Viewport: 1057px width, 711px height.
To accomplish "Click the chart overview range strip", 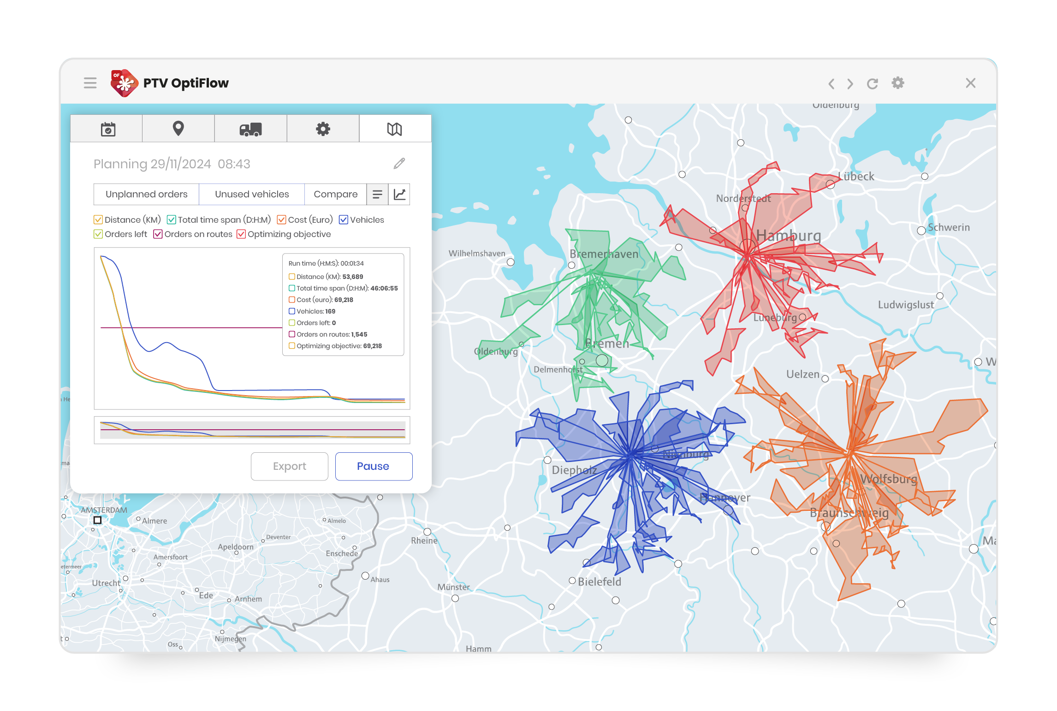I will (252, 430).
